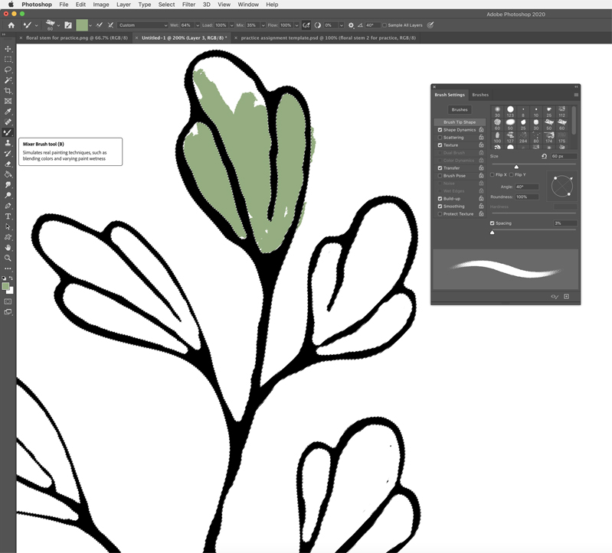This screenshot has width=612, height=553.
Task: Select the Eyedropper tool
Action: (x=8, y=112)
